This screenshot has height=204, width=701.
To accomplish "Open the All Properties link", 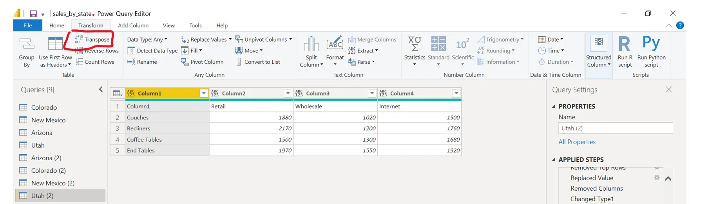I will pyautogui.click(x=577, y=142).
